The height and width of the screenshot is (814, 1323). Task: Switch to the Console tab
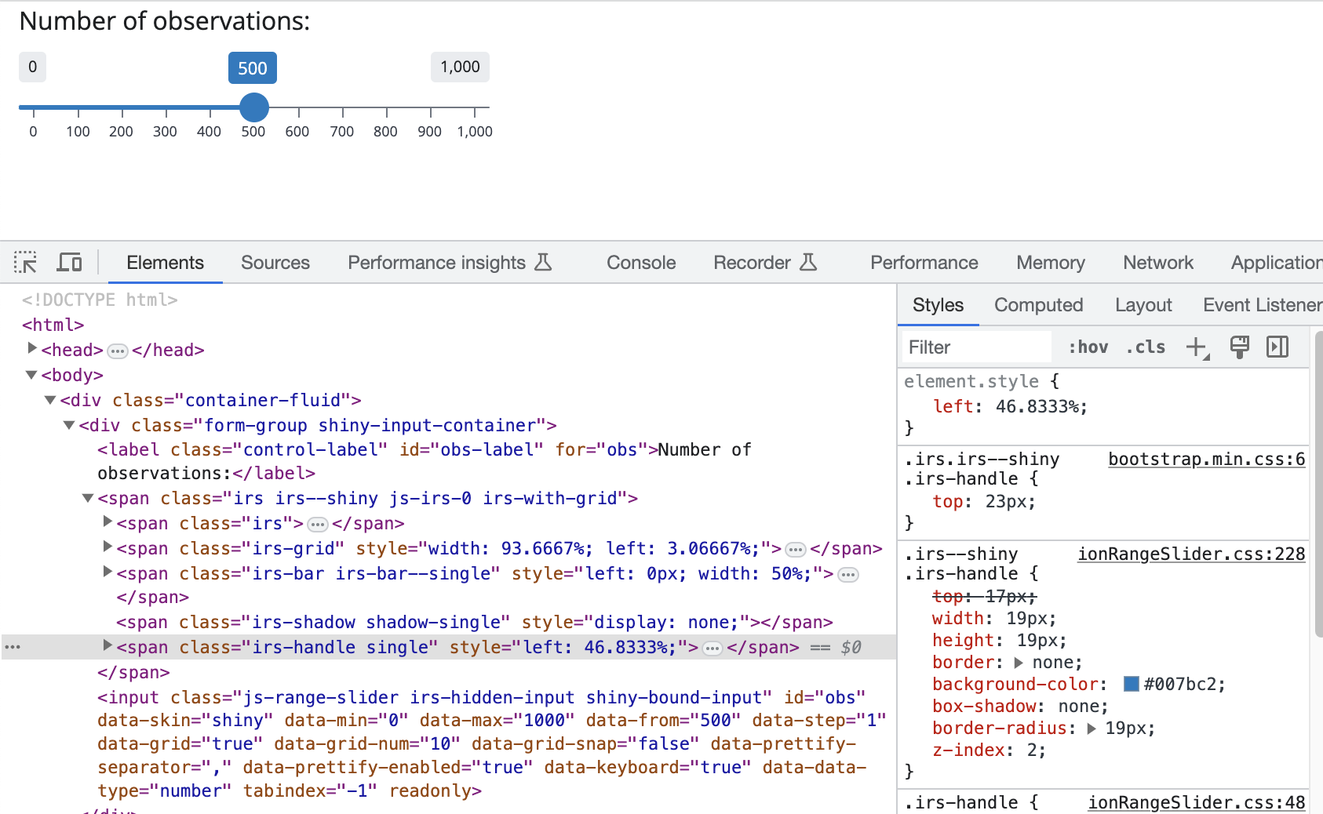pyautogui.click(x=640, y=262)
